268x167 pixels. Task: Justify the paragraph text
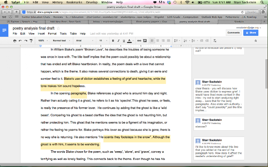coord(168,40)
